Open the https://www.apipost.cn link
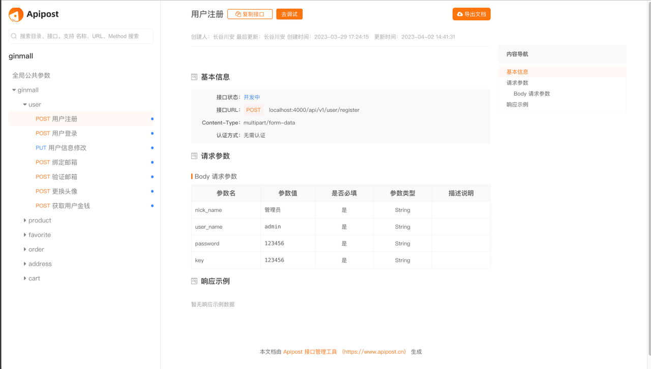The width and height of the screenshot is (651, 369). pos(374,352)
